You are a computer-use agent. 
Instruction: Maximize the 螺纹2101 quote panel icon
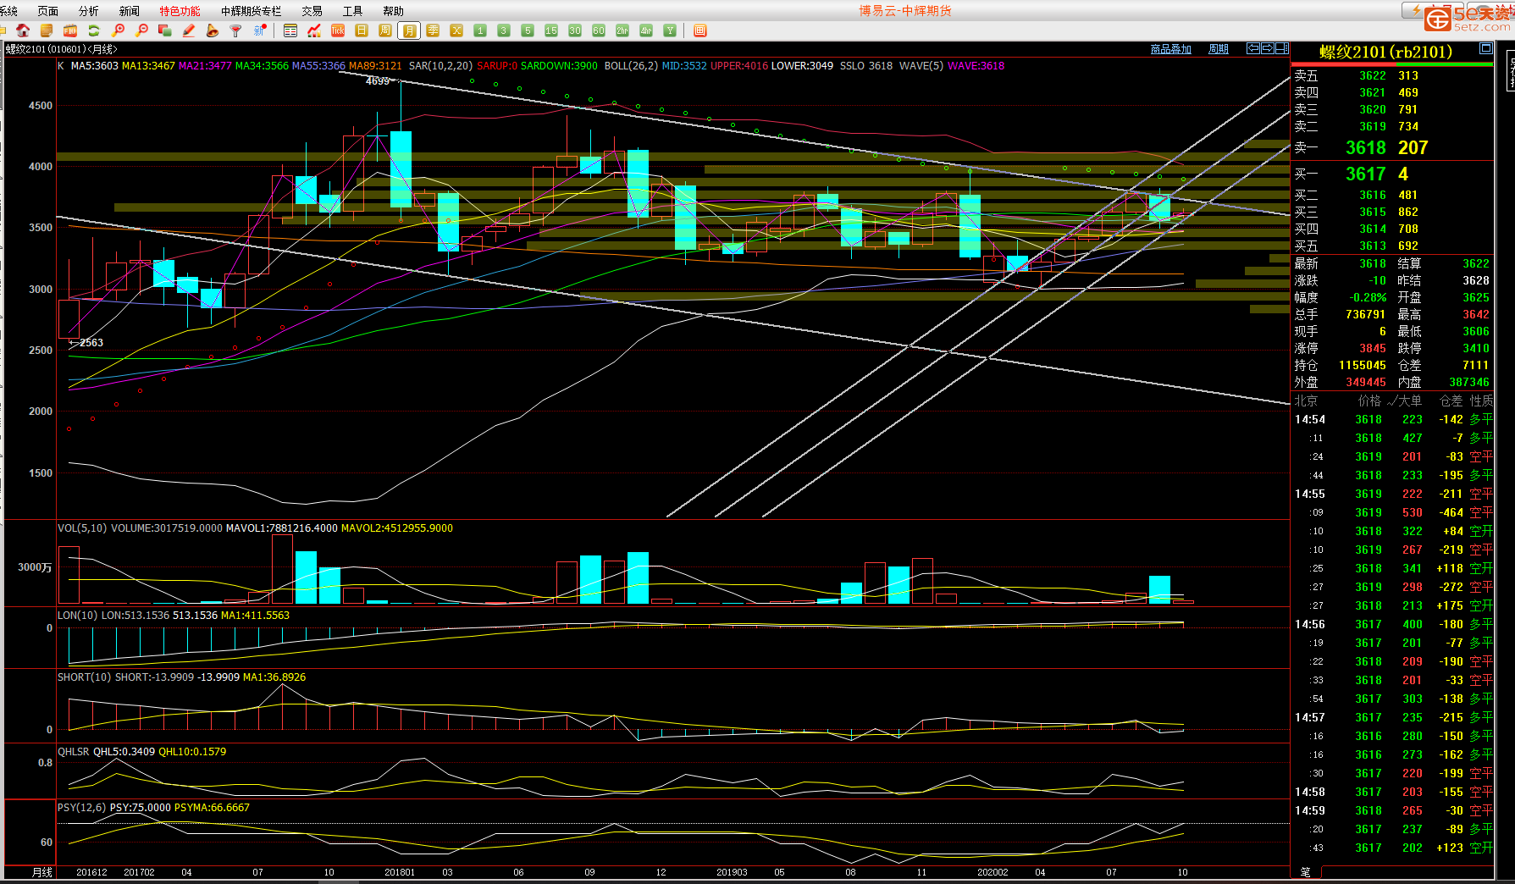click(1486, 48)
